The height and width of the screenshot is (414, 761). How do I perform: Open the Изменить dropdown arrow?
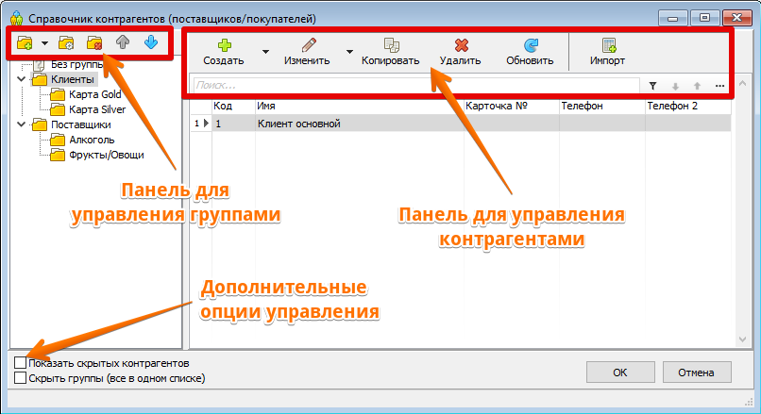click(349, 51)
